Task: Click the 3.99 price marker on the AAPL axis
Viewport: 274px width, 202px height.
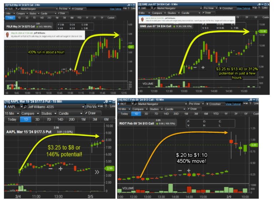Action: [x=110, y=168]
